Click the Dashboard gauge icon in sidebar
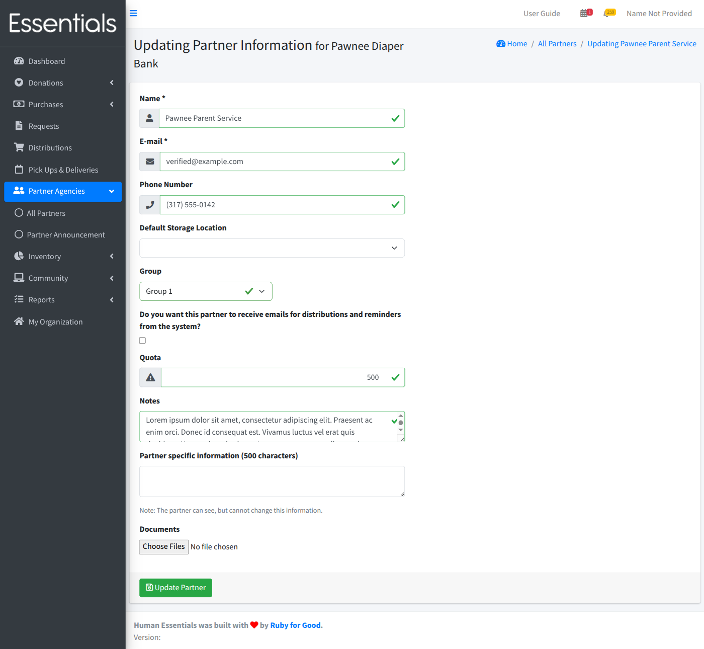The image size is (704, 649). pyautogui.click(x=19, y=61)
